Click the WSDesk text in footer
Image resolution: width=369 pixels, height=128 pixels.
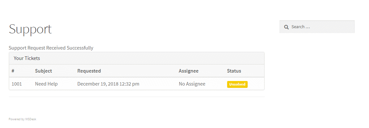(31, 119)
